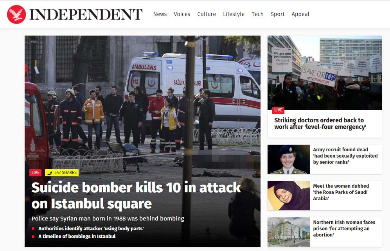Open the striking doctors ordered back headline
Image resolution: width=390 pixels, height=251 pixels.
[x=320, y=124]
